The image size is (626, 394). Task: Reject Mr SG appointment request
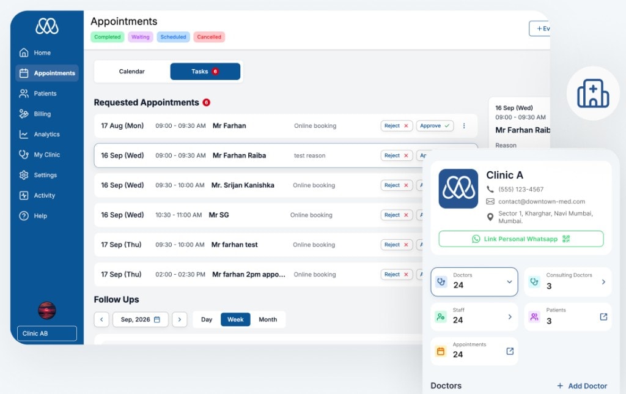396,215
